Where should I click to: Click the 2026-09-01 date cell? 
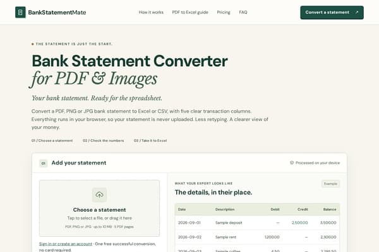pyautogui.click(x=189, y=222)
